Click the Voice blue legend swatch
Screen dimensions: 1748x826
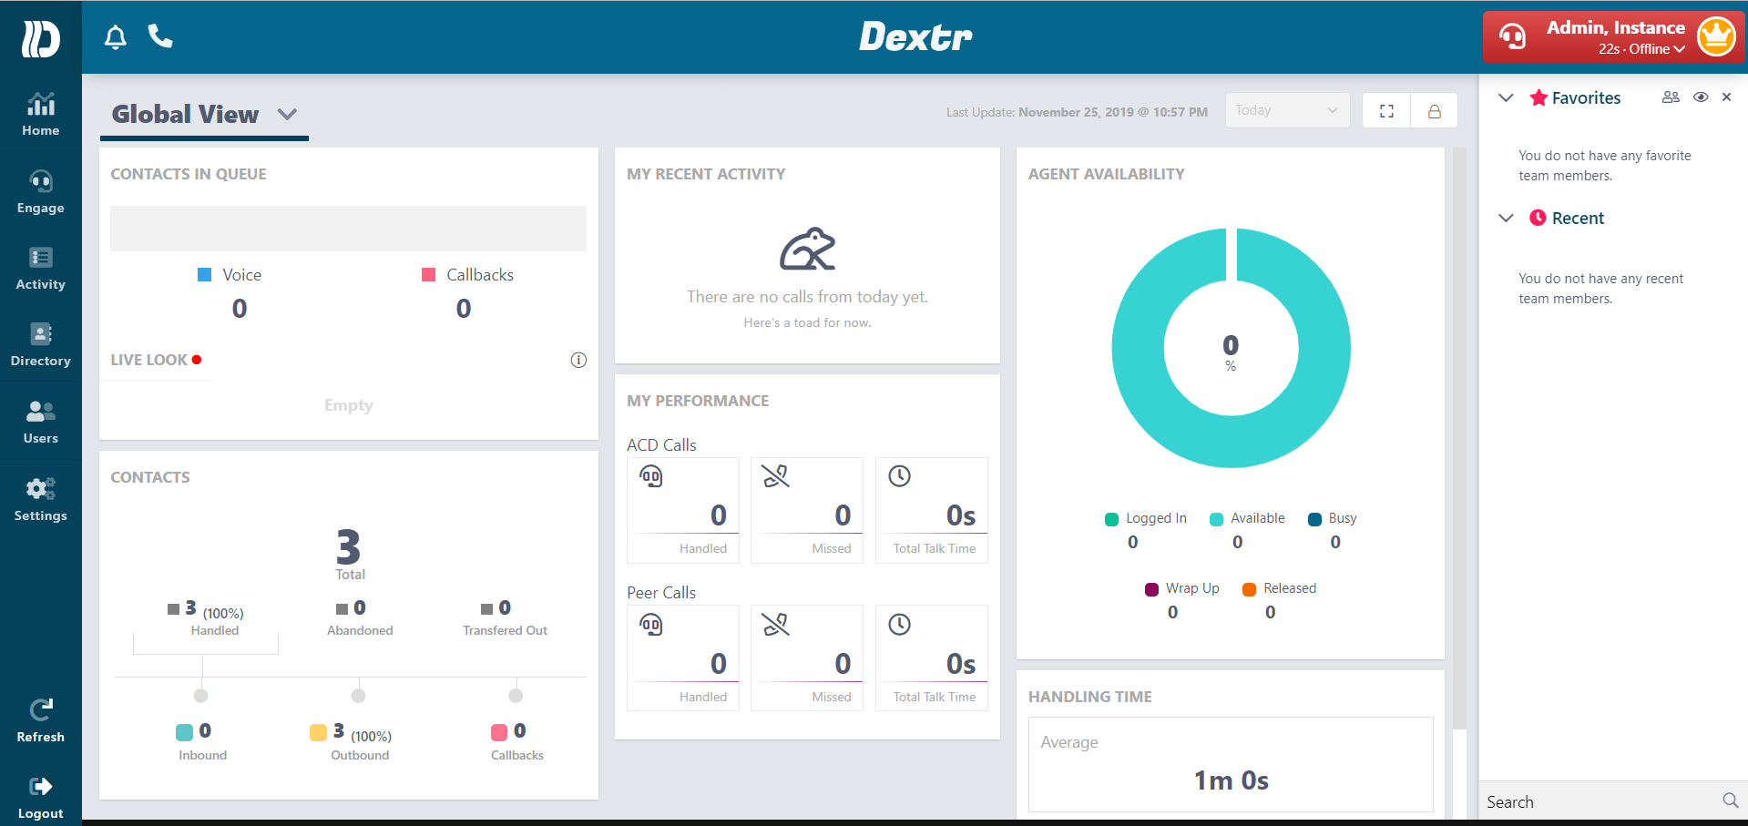(205, 275)
